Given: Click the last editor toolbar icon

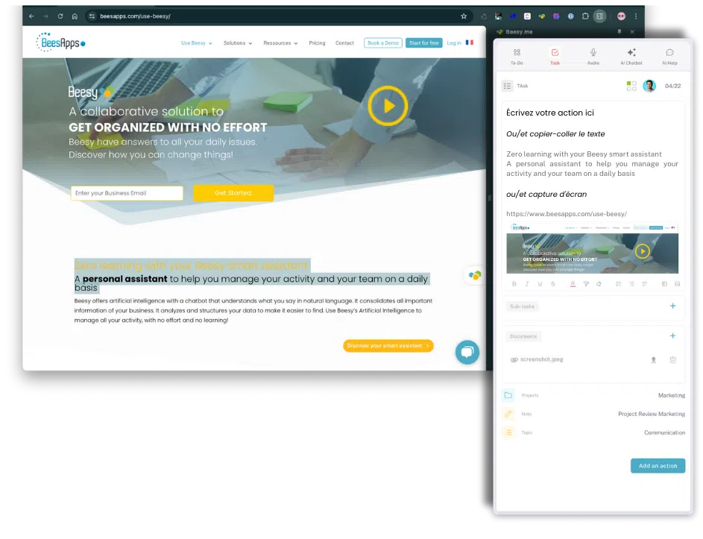Looking at the screenshot, I should 677,284.
